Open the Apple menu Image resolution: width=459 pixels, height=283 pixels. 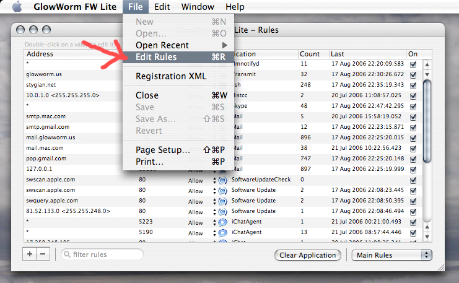click(x=17, y=6)
